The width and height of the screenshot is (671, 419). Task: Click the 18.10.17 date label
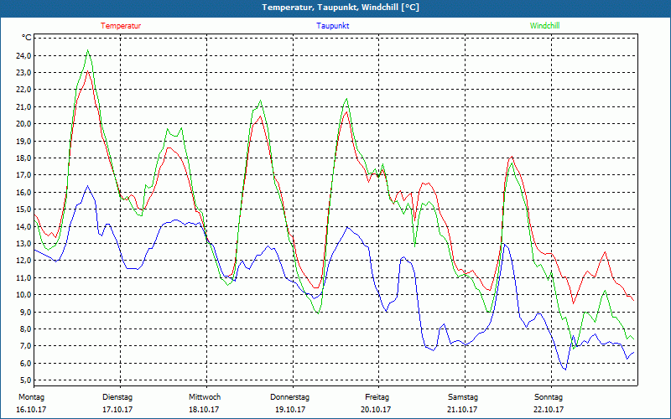[204, 410]
